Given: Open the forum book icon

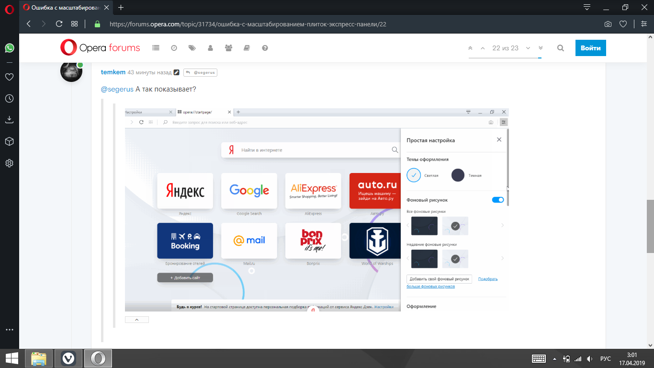Looking at the screenshot, I should click(x=247, y=48).
